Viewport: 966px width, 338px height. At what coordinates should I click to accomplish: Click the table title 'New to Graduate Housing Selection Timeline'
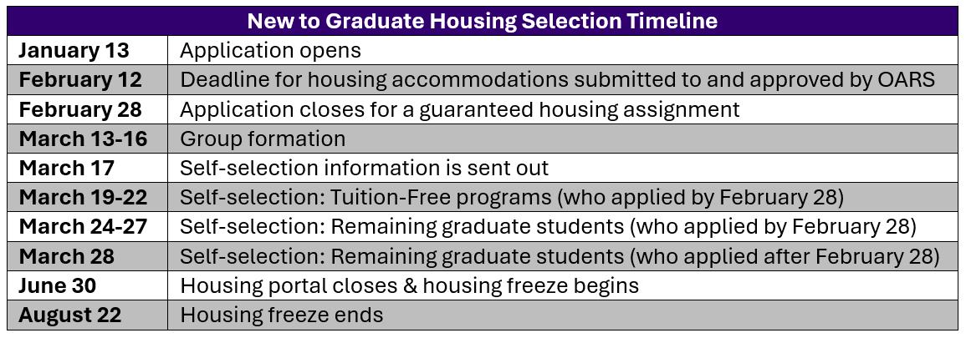[483, 21]
